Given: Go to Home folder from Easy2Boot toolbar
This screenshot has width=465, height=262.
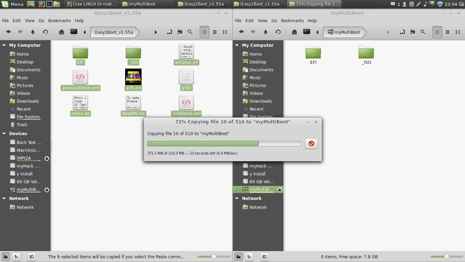Looking at the screenshot, I should (x=62, y=32).
